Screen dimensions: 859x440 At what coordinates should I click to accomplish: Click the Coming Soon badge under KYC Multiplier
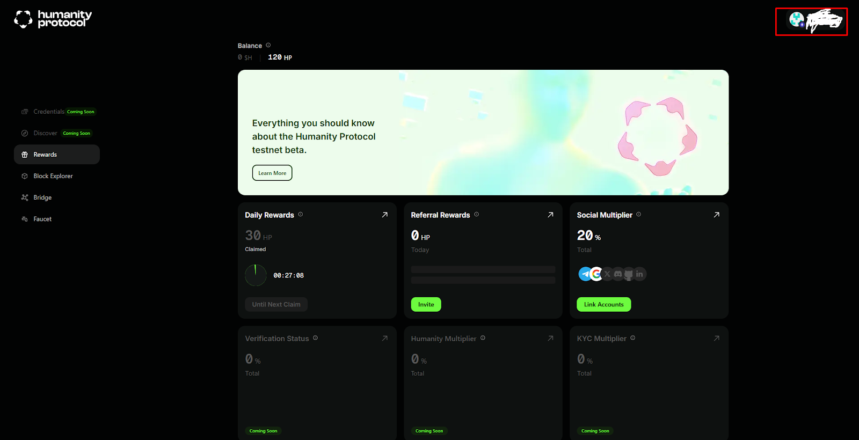tap(595, 431)
